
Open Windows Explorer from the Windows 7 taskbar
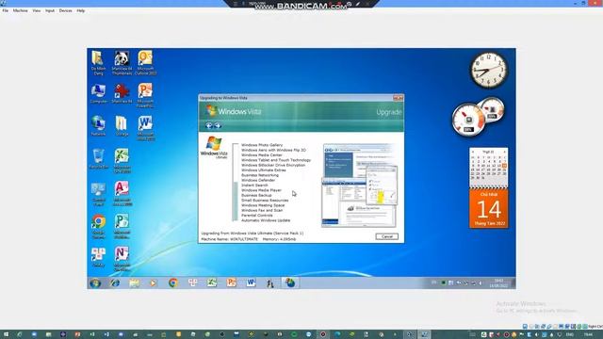134,283
